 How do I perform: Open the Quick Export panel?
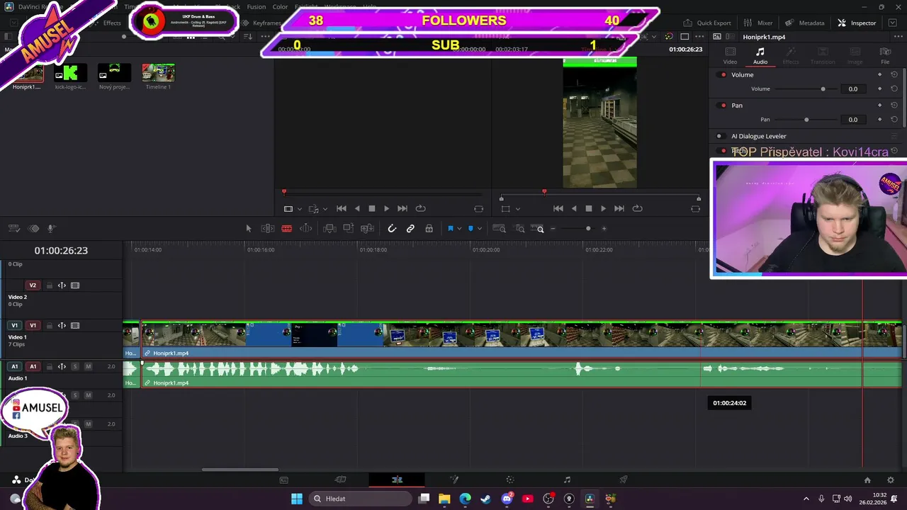tap(707, 23)
